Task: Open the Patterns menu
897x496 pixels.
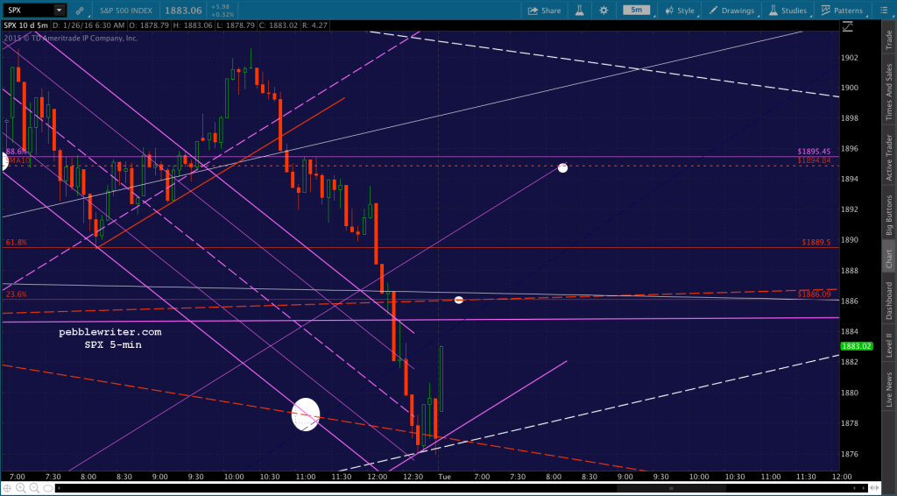Action: pos(842,11)
